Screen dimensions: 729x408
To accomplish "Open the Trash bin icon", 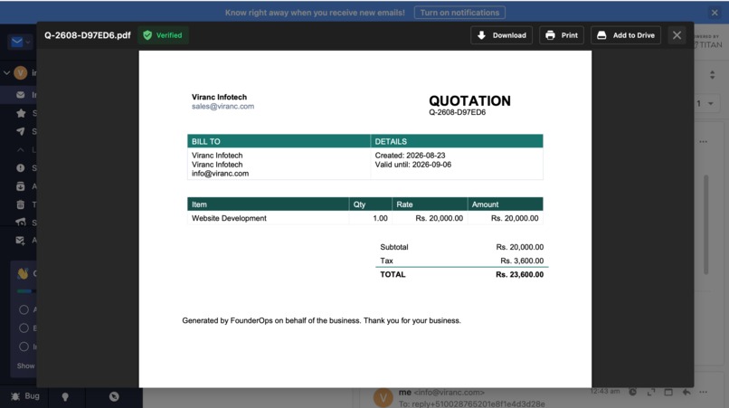I will (x=21, y=204).
